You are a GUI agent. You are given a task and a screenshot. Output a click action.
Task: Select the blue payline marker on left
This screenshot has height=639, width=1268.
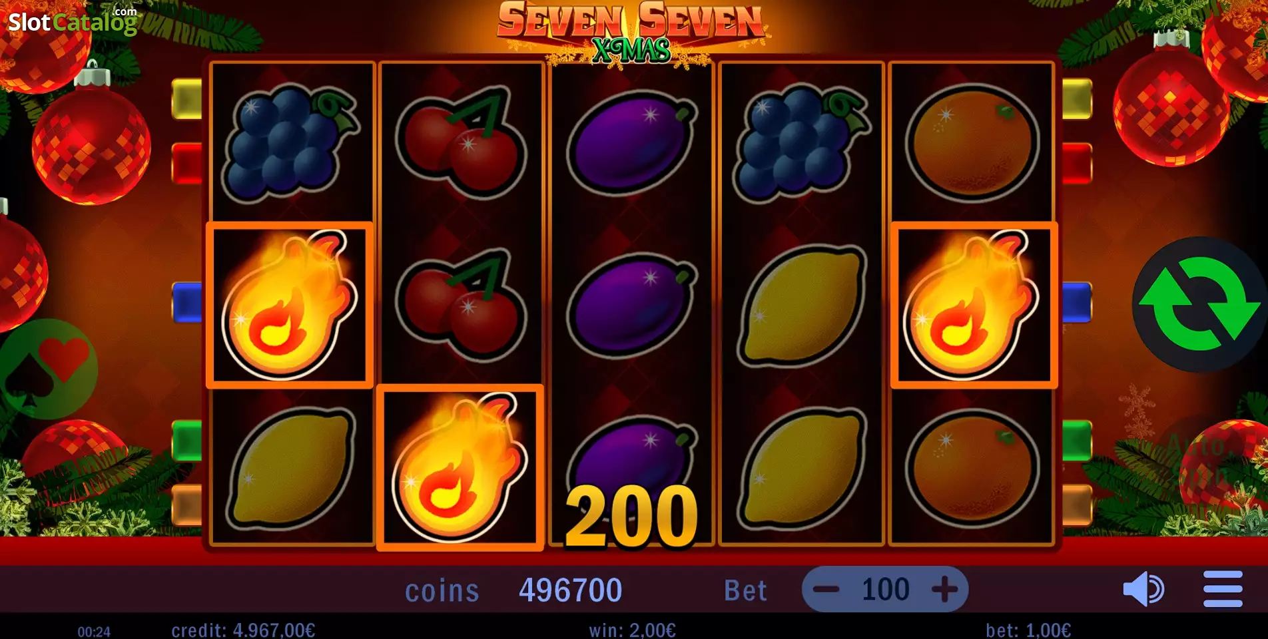pos(186,303)
